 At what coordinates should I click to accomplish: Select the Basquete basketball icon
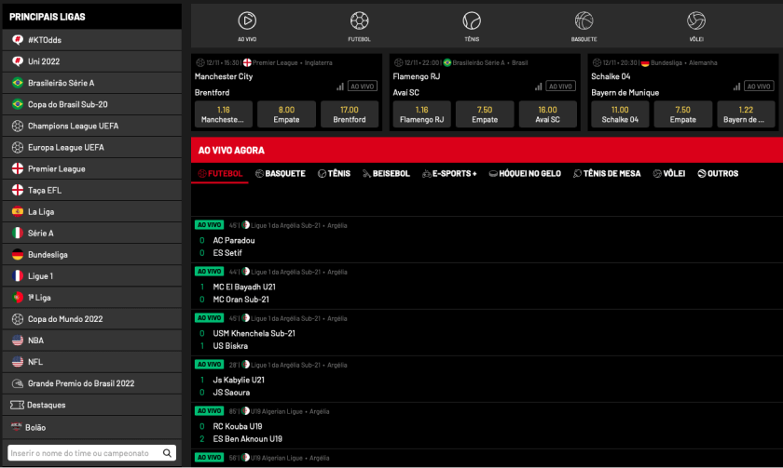click(584, 20)
